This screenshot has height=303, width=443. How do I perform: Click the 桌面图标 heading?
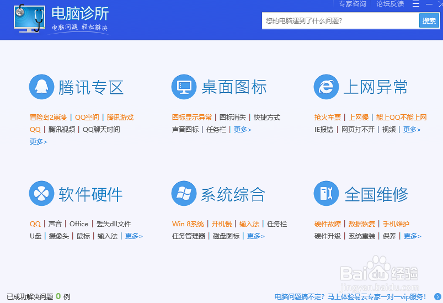click(x=234, y=87)
